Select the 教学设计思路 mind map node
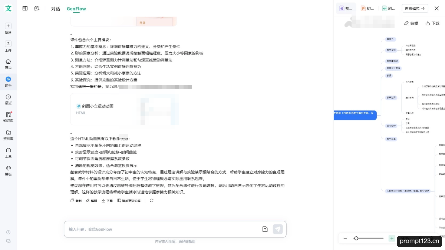Image resolution: width=445 pixels, height=250 pixels. (x=393, y=68)
